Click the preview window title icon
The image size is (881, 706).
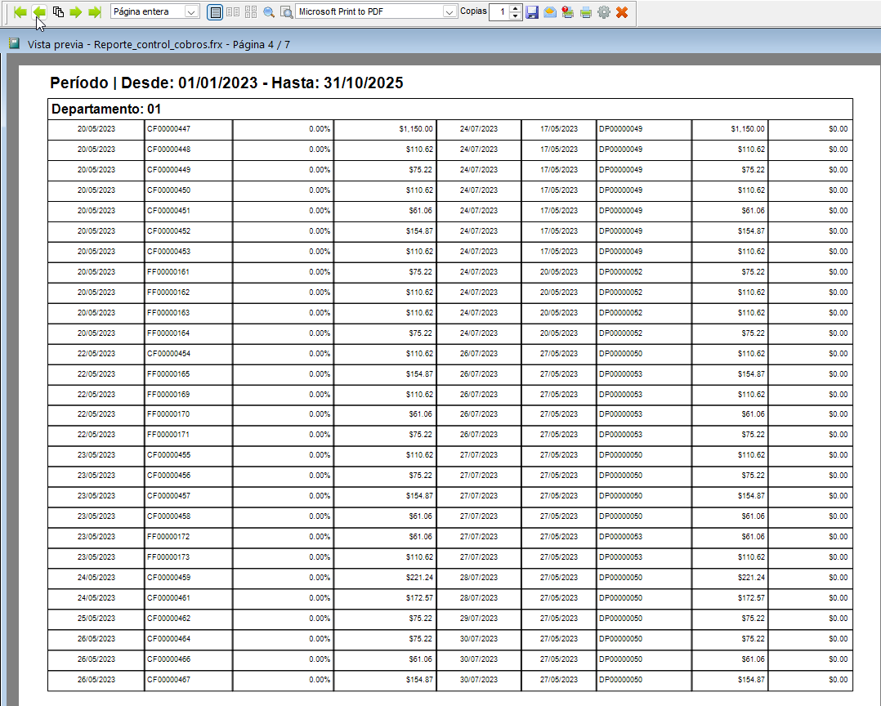click(15, 43)
